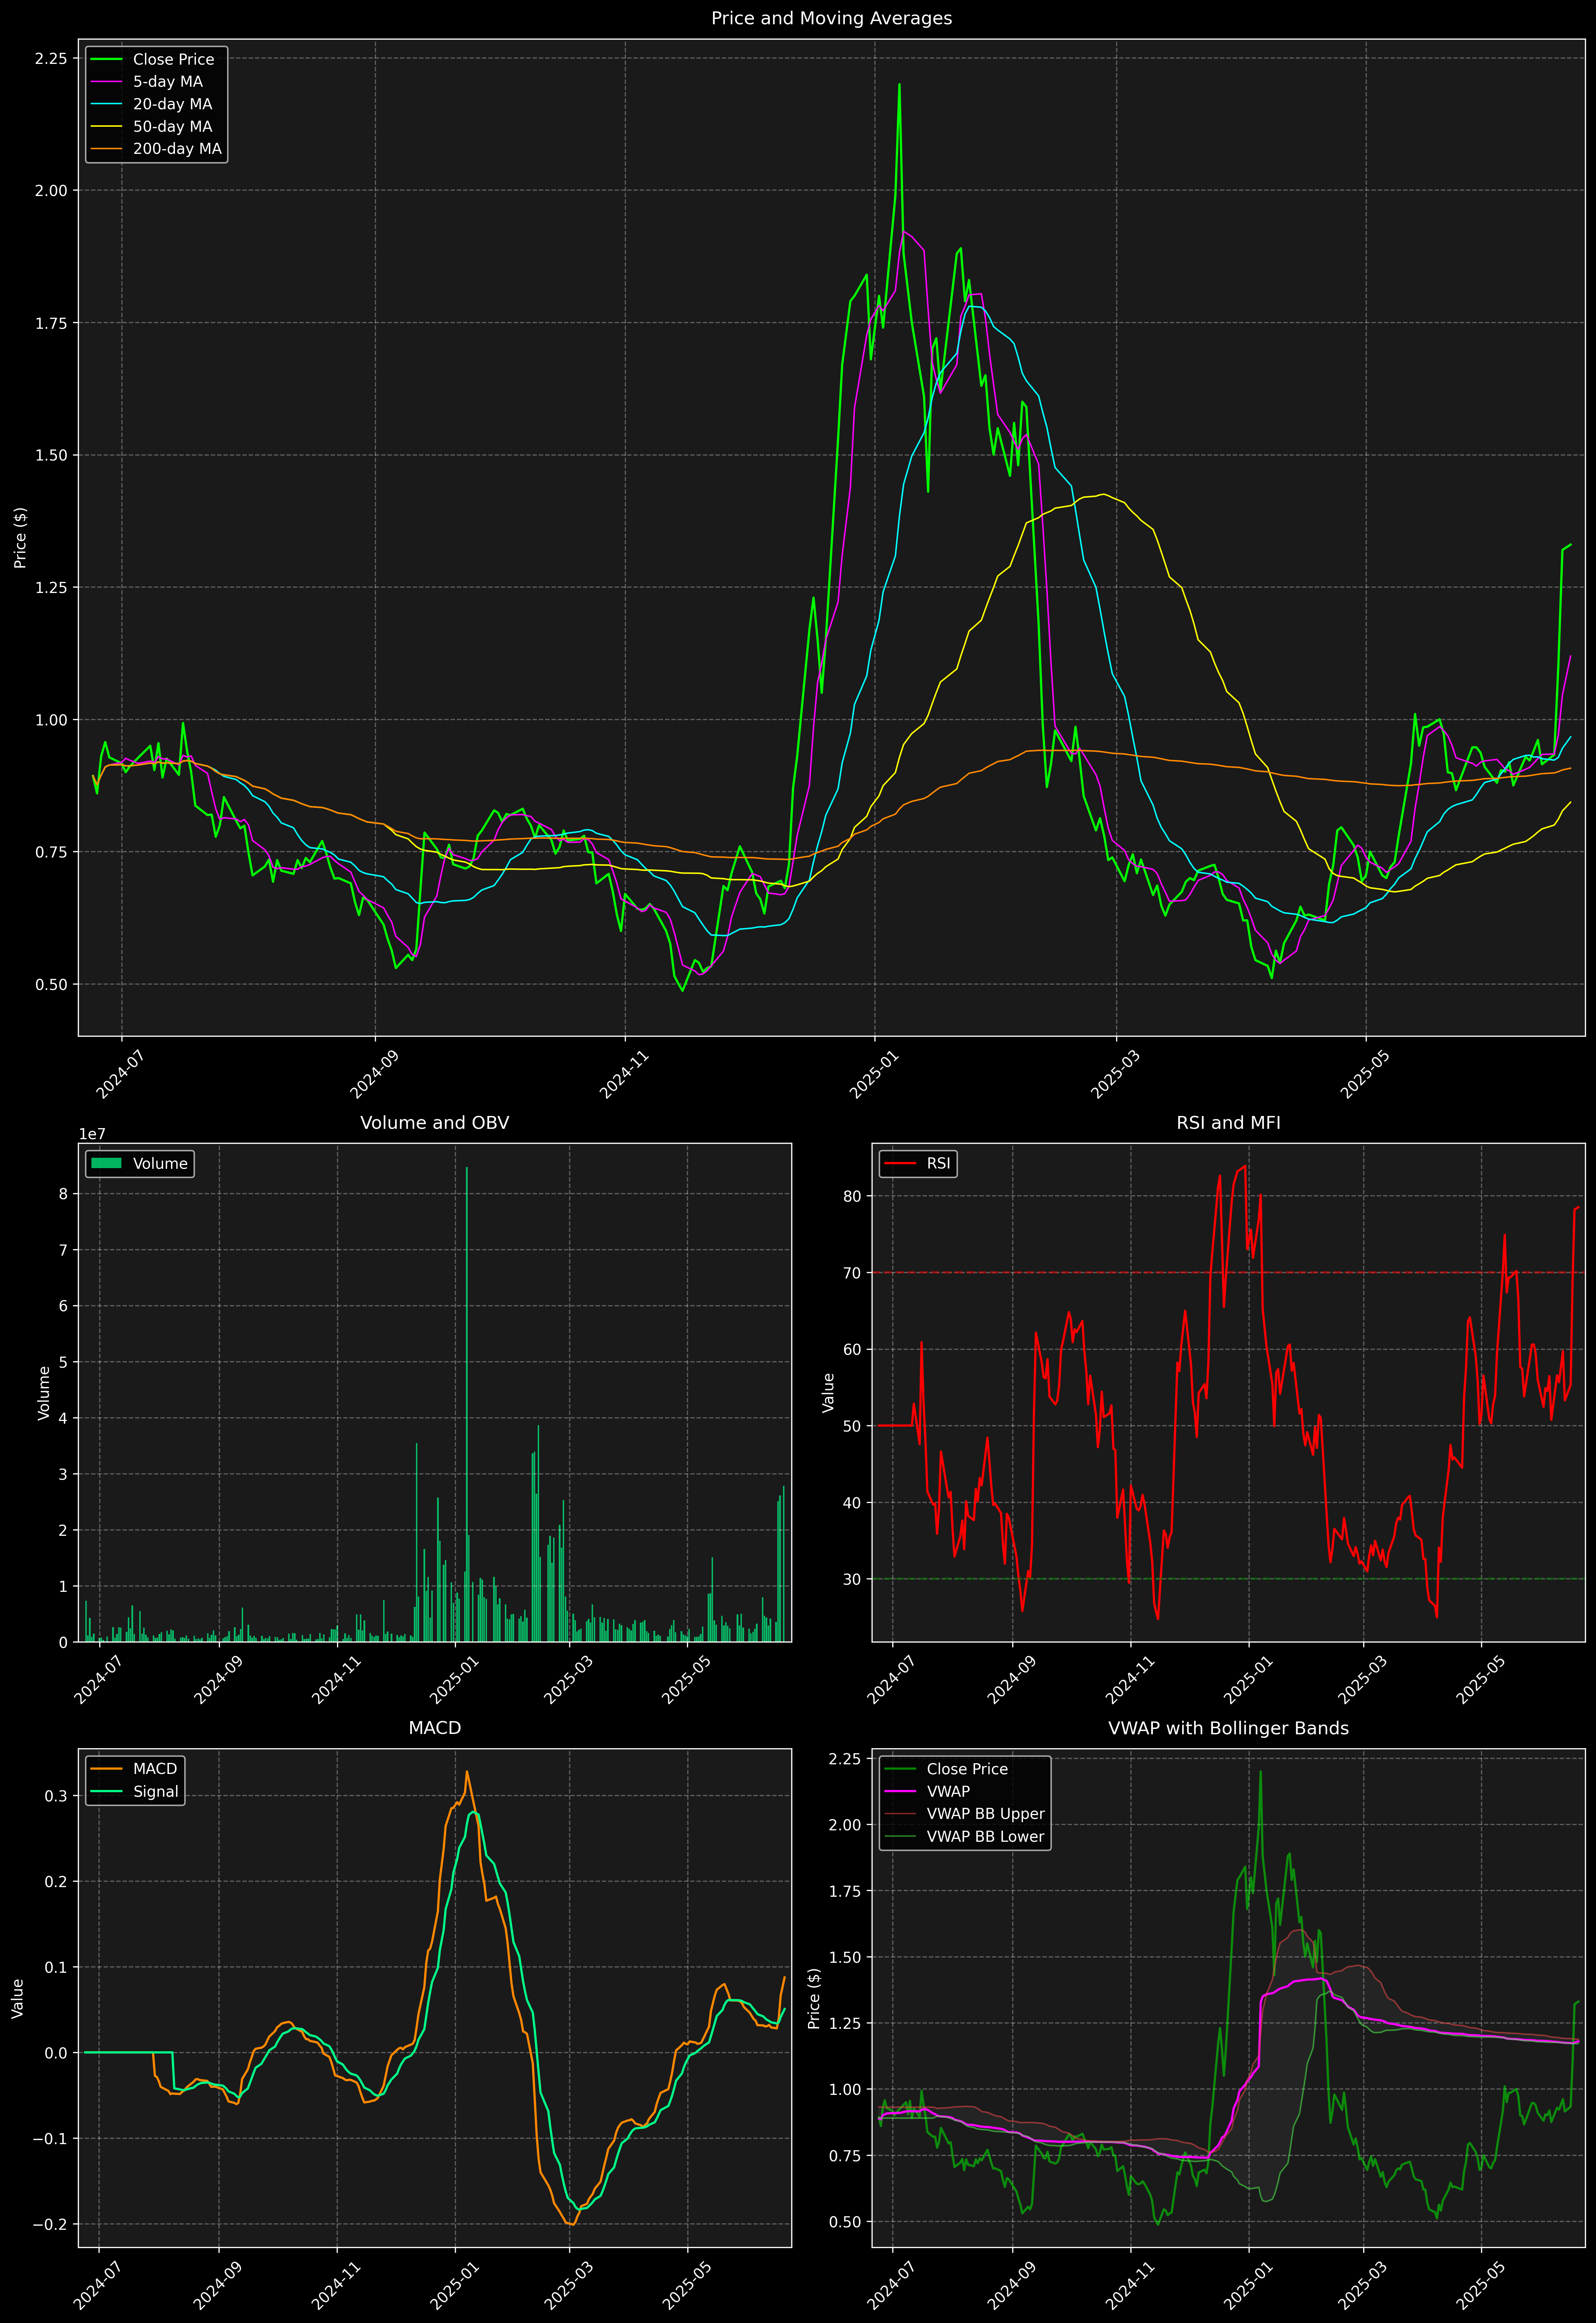Click the red RSI line sample in the legend
The height and width of the screenshot is (2323, 1596).
[900, 1163]
